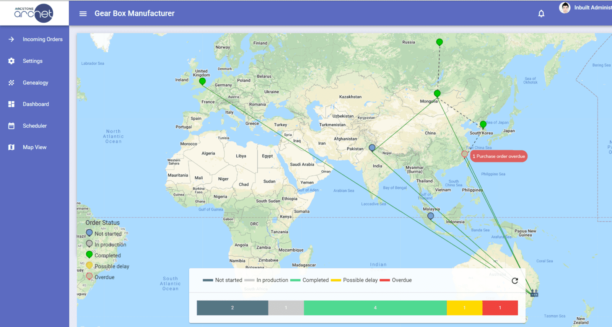This screenshot has width=612, height=327.
Task: Click the green Completed bar segment
Action: pos(375,308)
